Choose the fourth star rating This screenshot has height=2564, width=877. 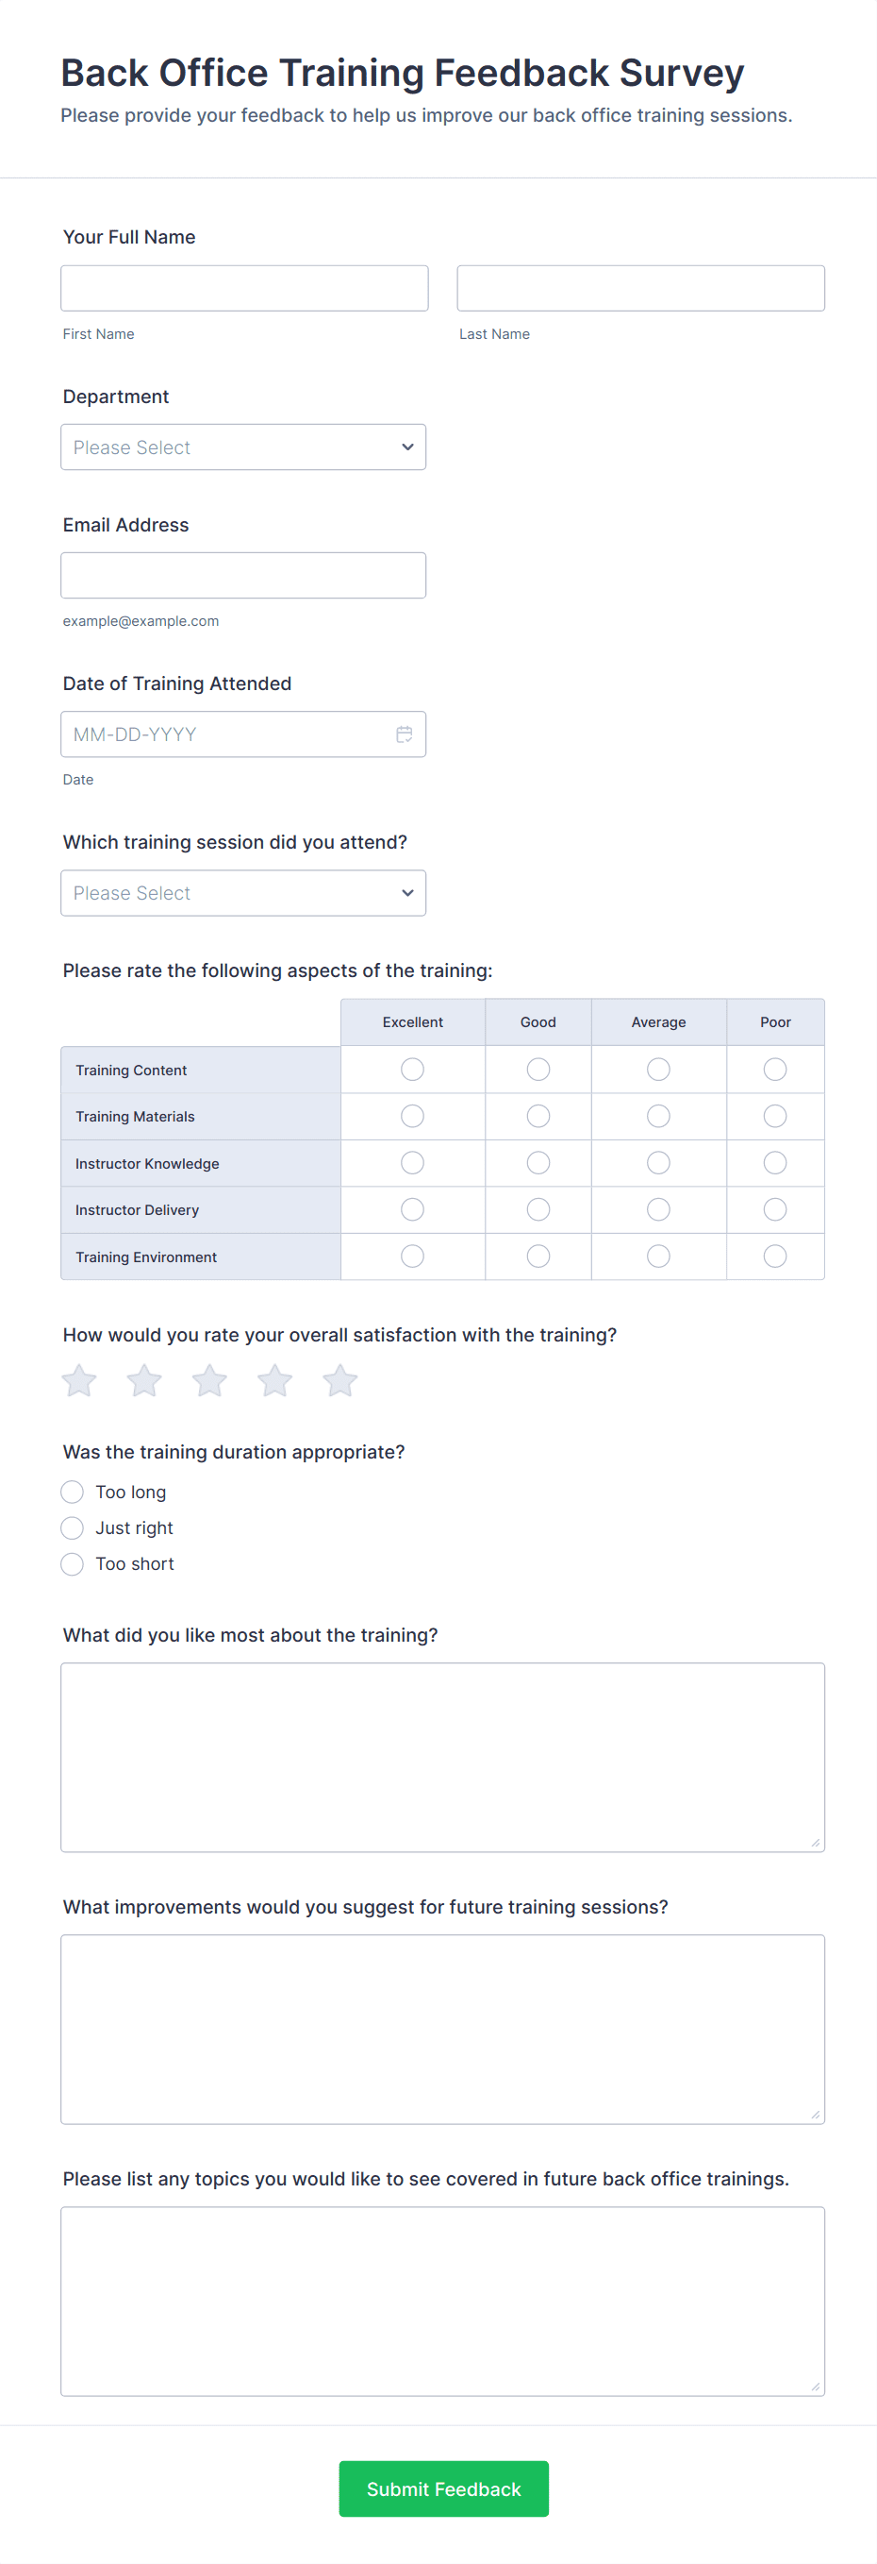pyautogui.click(x=274, y=1380)
